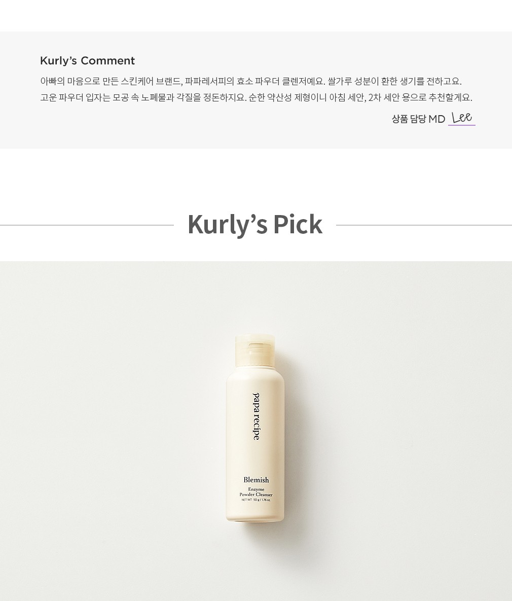
Task: Click the Kurly's Pick title
Action: pyautogui.click(x=255, y=224)
